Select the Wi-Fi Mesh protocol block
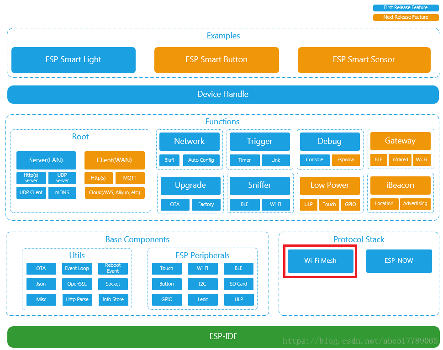443x350 pixels. 321,261
